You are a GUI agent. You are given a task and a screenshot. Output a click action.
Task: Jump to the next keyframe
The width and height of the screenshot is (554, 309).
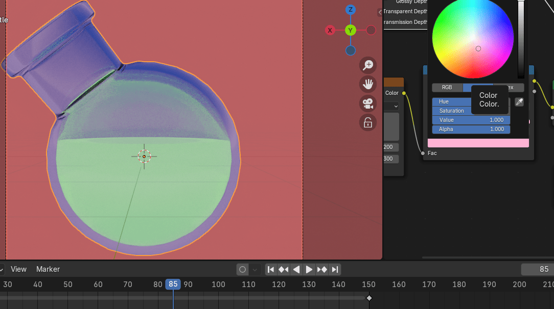322,269
